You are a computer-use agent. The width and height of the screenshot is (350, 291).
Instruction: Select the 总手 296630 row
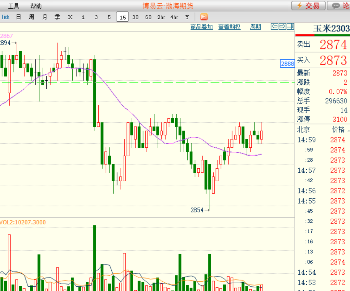(x=322, y=101)
